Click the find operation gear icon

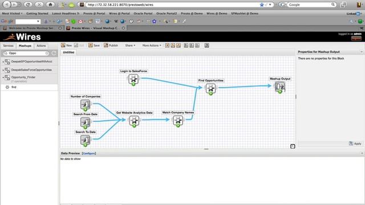pos(7,87)
